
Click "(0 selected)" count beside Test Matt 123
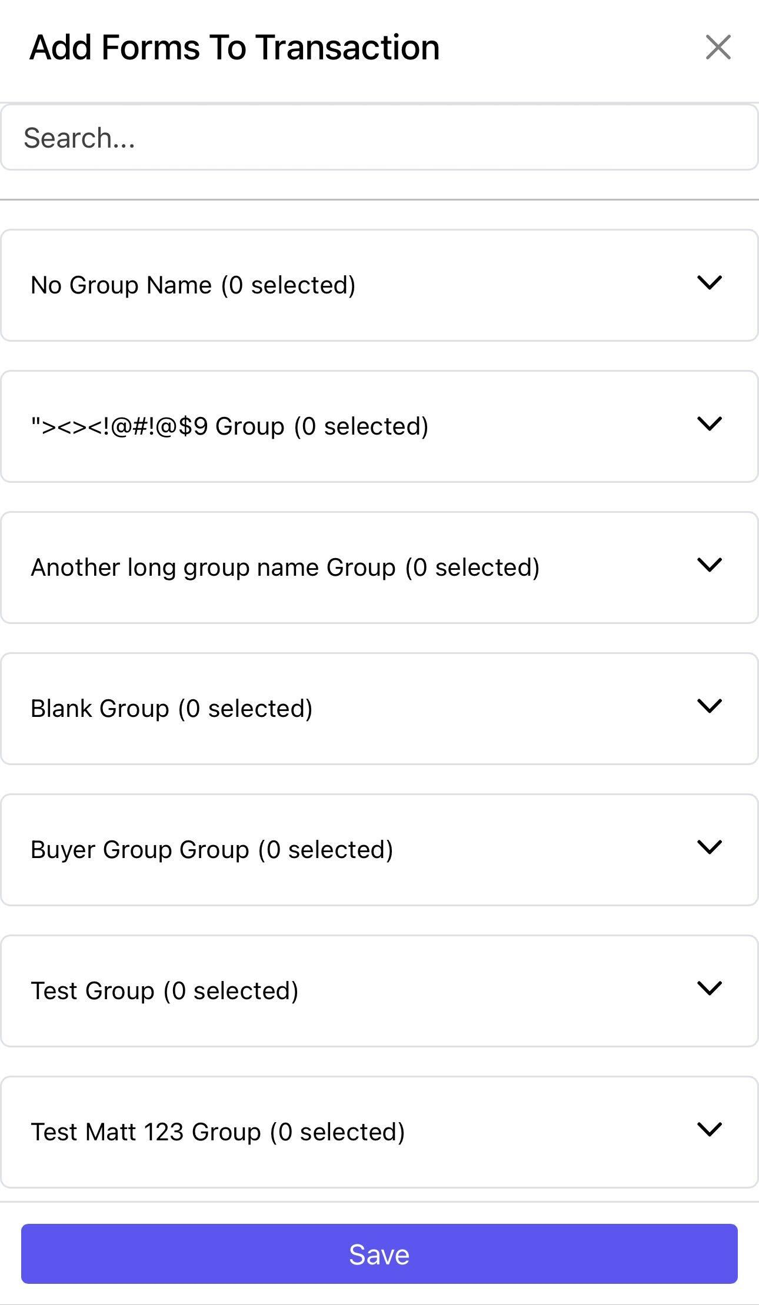click(x=337, y=1132)
